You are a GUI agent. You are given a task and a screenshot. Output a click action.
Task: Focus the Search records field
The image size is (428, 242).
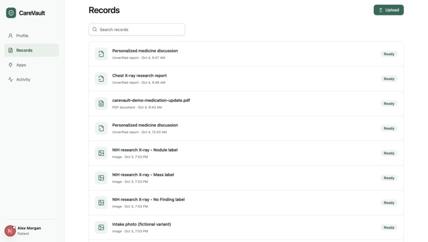click(137, 30)
